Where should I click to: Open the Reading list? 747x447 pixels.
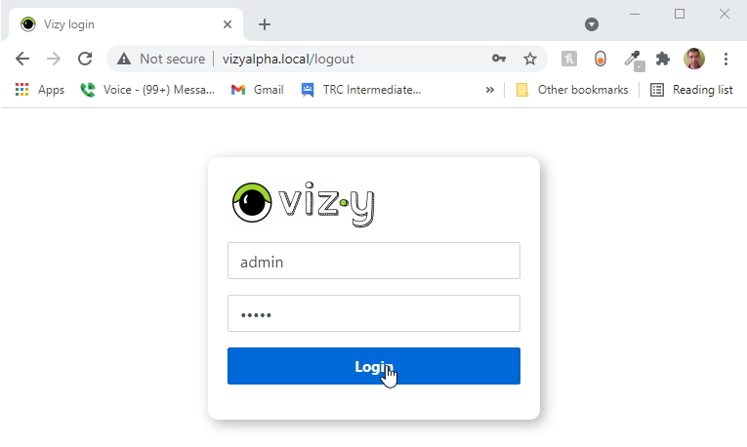691,90
